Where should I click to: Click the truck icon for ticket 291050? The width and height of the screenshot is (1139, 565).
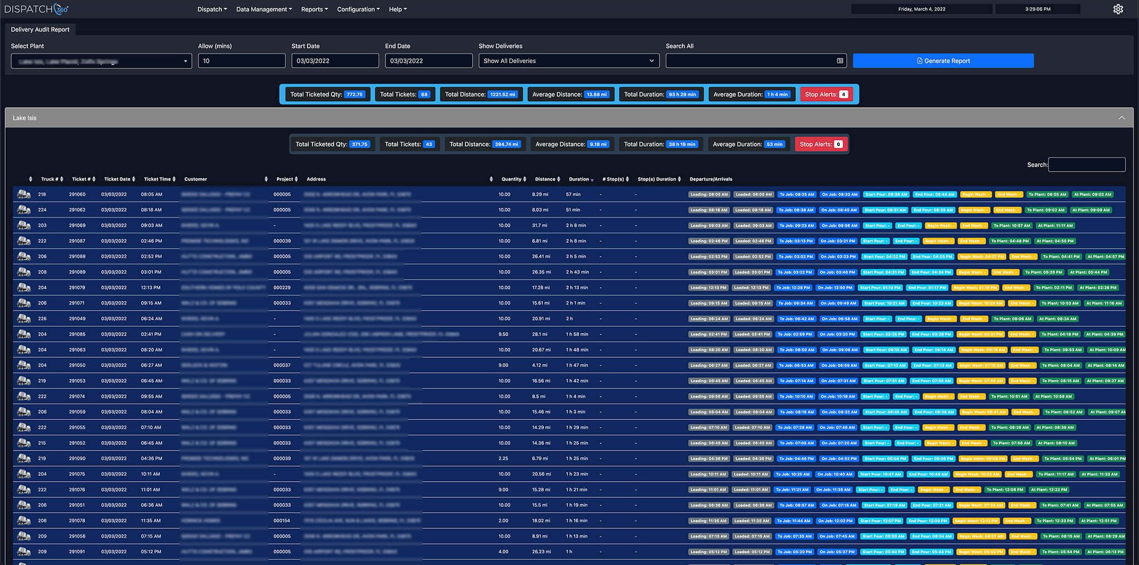(23, 366)
